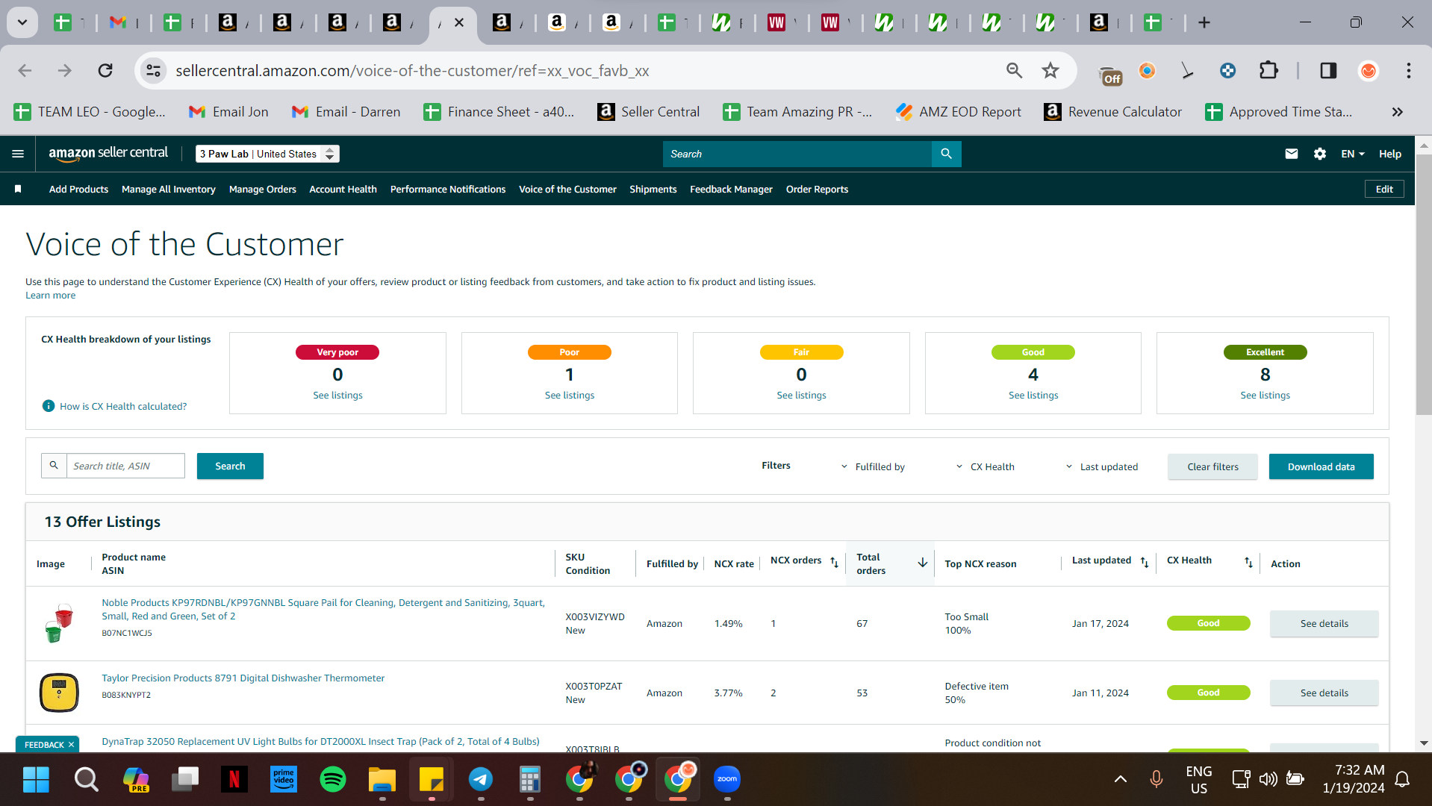Go back to the previous page
Image resolution: width=1432 pixels, height=806 pixels.
(25, 71)
